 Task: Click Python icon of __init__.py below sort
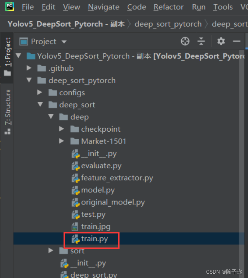coord(65,263)
